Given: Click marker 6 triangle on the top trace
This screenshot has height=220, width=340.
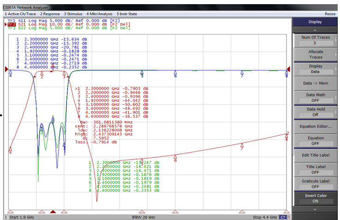Looking at the screenshot, I should (x=175, y=73).
